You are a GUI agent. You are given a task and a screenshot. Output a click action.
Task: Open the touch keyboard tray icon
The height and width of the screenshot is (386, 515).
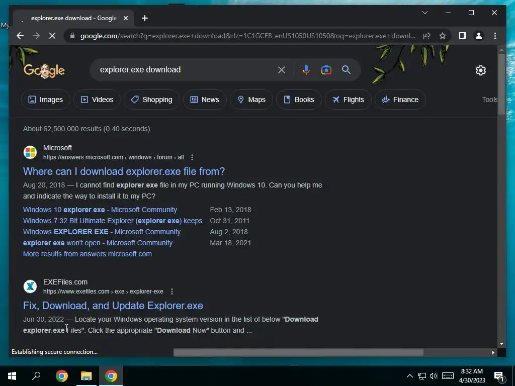point(448,376)
